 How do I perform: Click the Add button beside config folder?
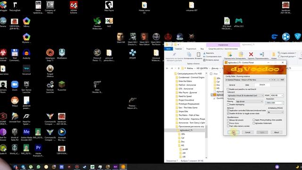point(282,80)
